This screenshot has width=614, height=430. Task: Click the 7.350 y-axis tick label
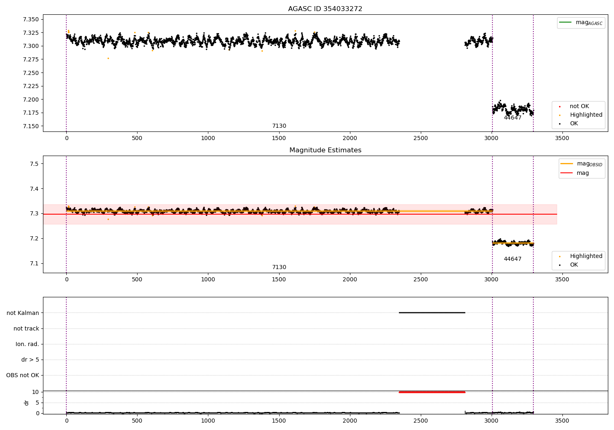click(x=31, y=19)
